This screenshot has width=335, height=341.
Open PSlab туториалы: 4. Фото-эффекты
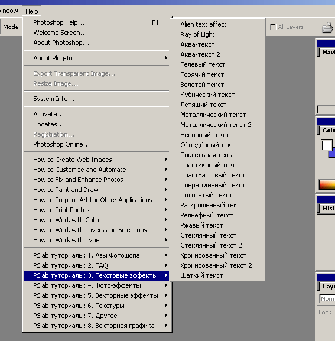click(x=96, y=285)
